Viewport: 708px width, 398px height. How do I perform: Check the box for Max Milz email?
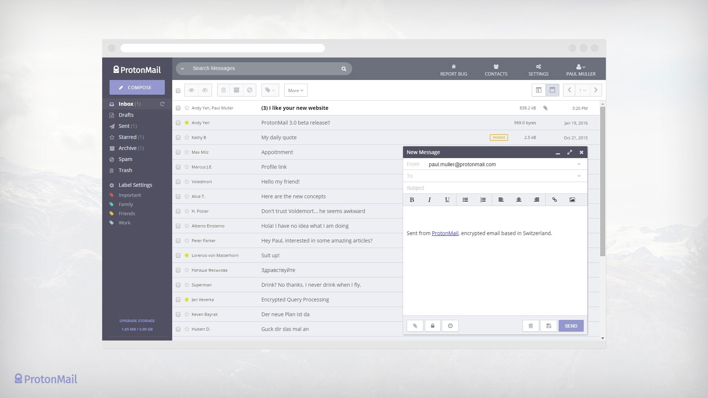(178, 152)
